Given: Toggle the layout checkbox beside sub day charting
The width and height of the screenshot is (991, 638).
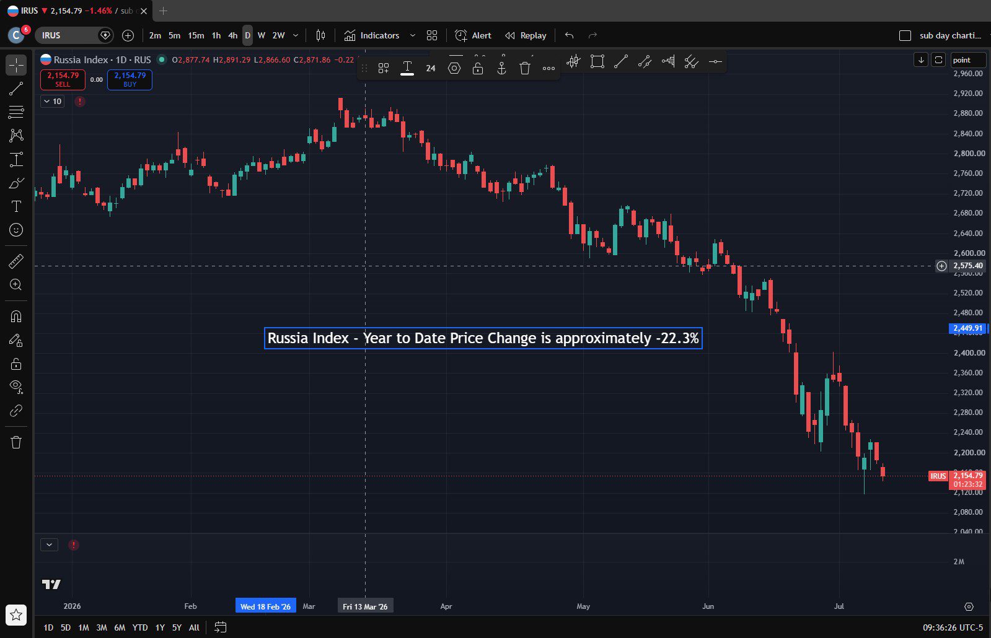Looking at the screenshot, I should [905, 35].
